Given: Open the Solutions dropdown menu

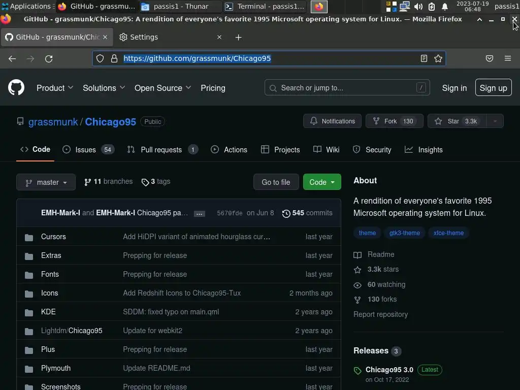Looking at the screenshot, I should (x=104, y=88).
